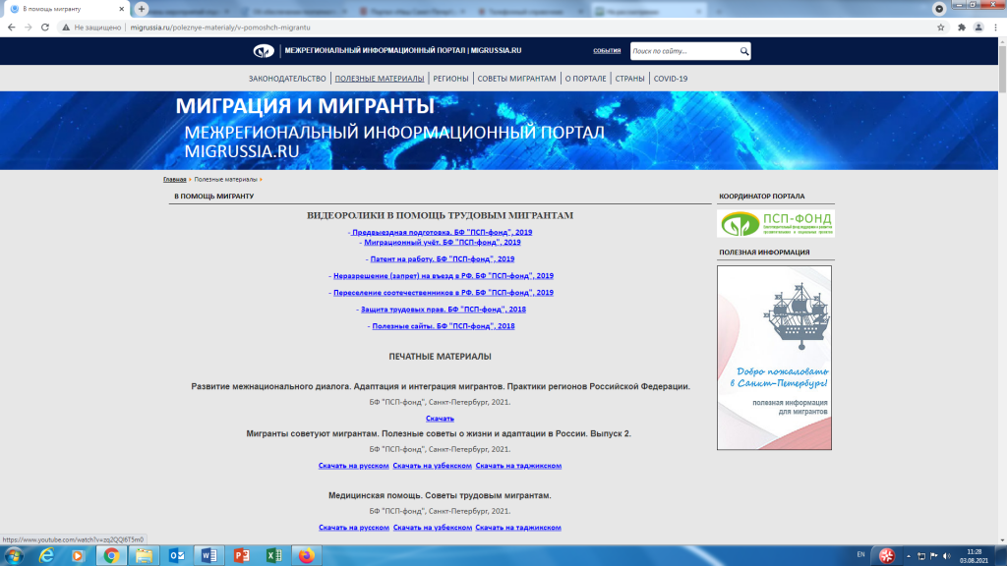Close the 'В помощь мигранту' tab
1007x566 pixels.
point(121,9)
